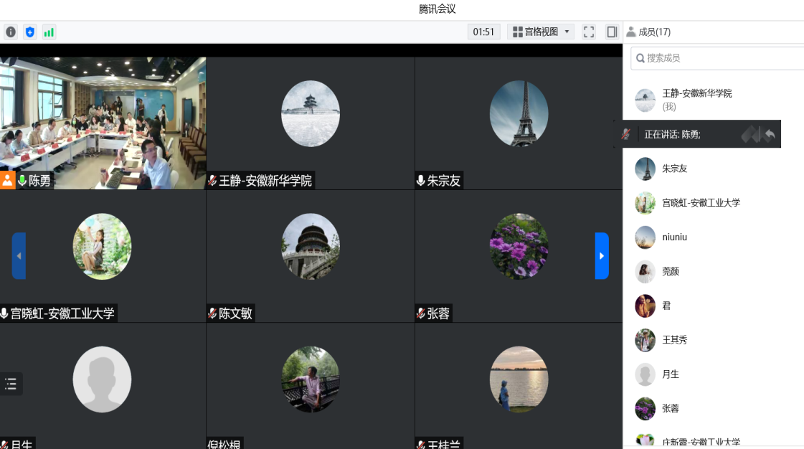804x449 pixels.
Task: Go to previous page of video tiles
Action: [19, 256]
